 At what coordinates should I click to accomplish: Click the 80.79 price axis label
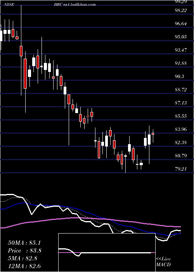point(180,155)
